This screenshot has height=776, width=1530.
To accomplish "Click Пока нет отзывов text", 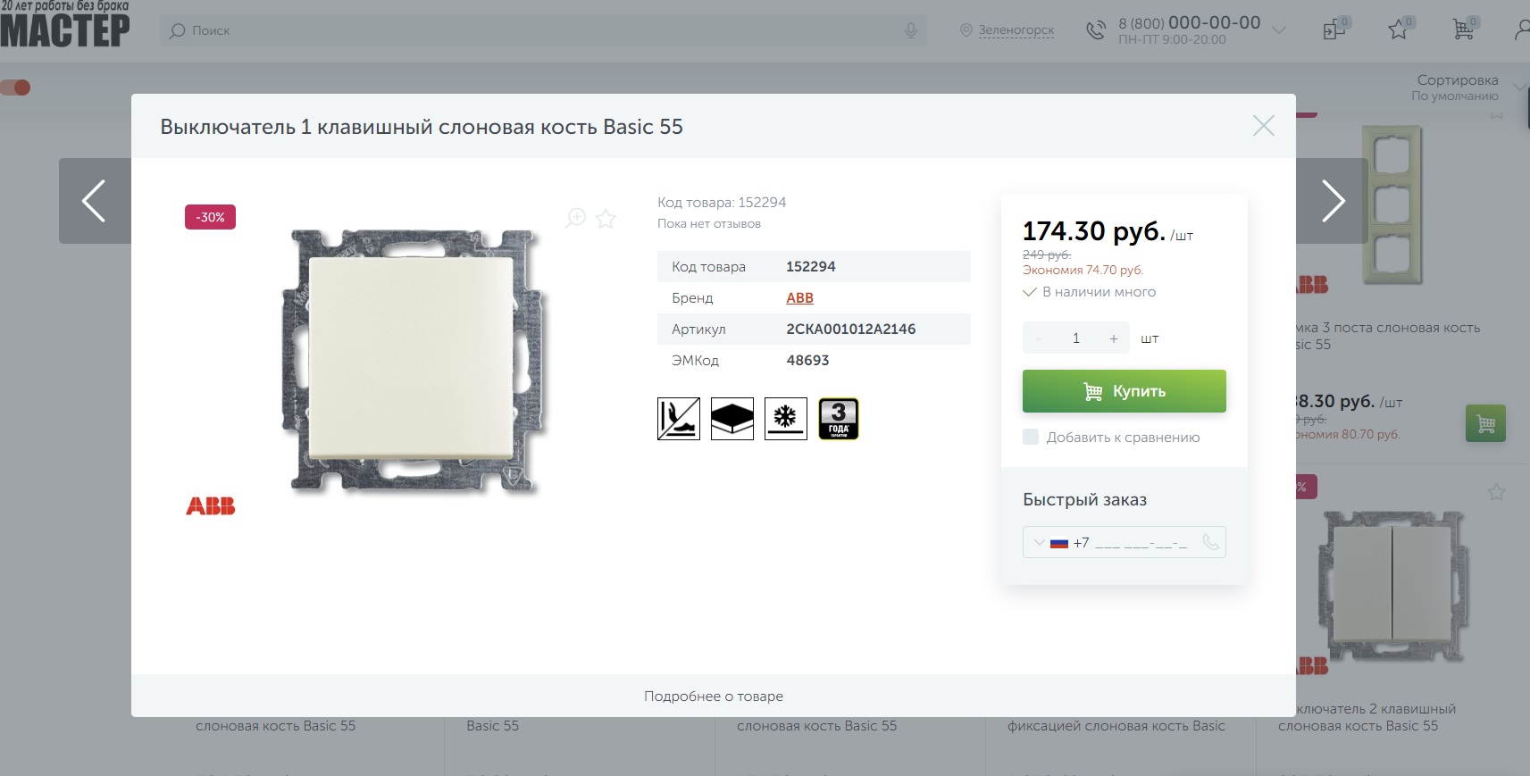I will [x=709, y=224].
